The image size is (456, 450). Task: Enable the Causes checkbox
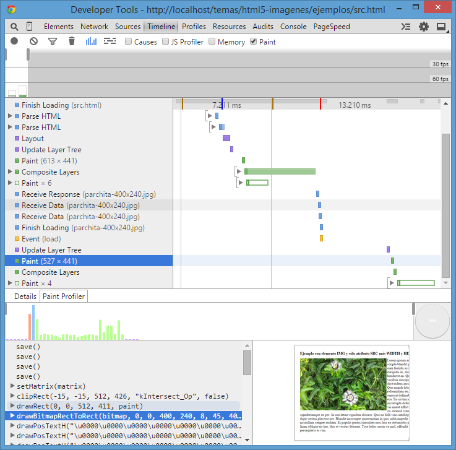129,42
